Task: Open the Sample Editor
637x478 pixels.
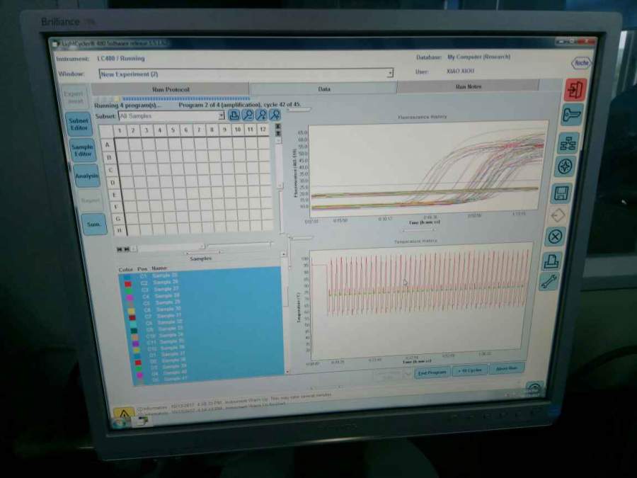Action: click(83, 150)
